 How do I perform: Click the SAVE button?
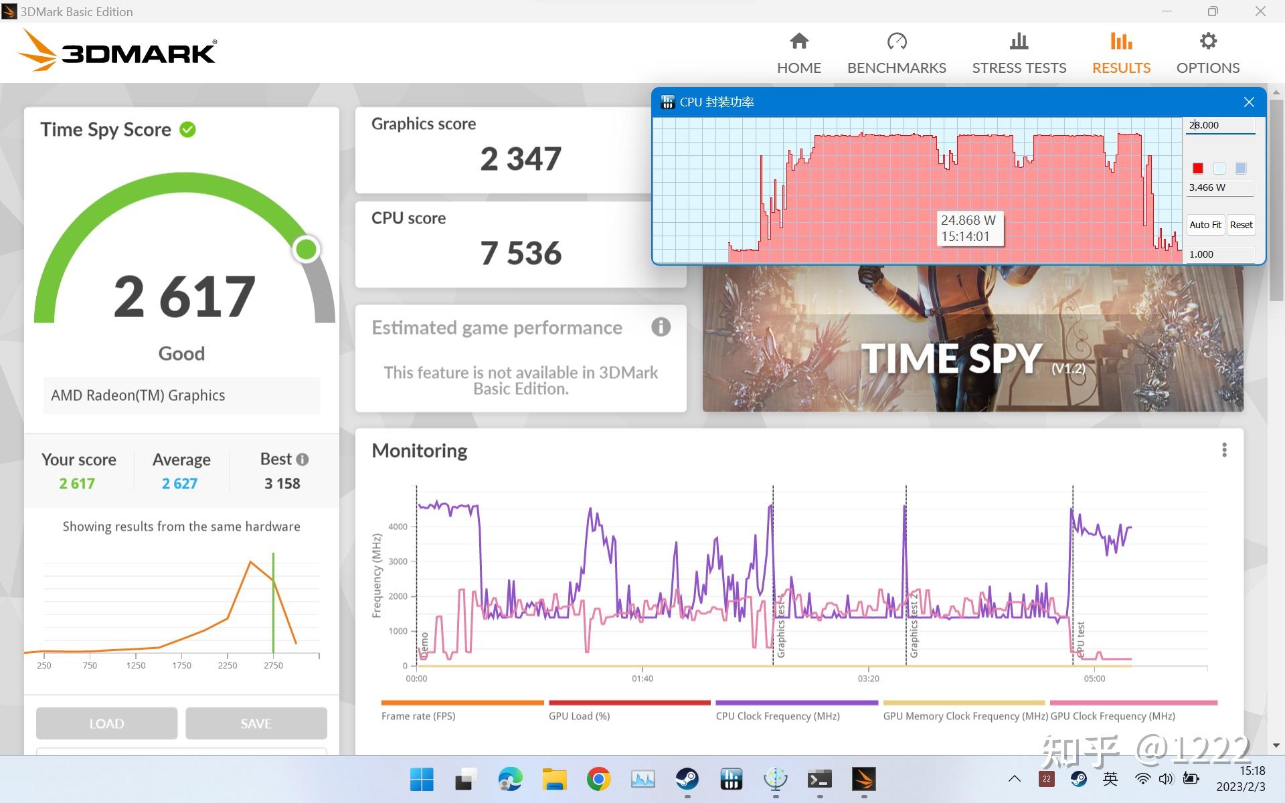(x=256, y=723)
